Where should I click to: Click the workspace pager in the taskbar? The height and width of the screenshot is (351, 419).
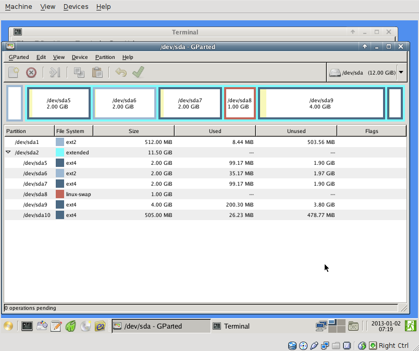coord(337,326)
